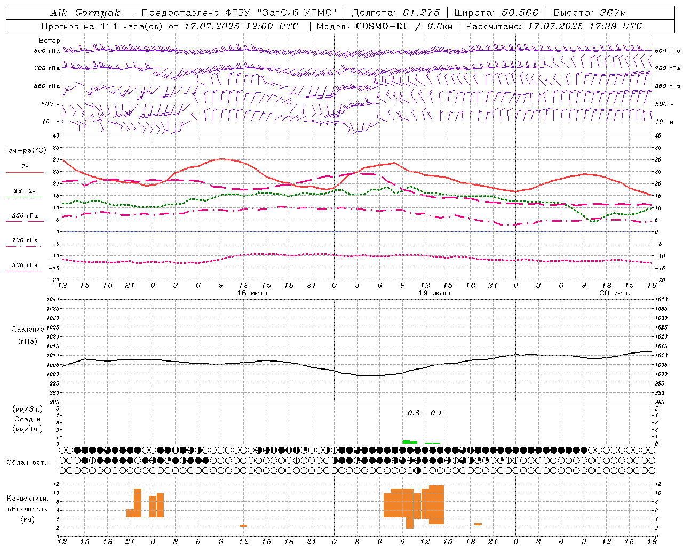Click the large orange convective block on 19 июля

[x=414, y=504]
